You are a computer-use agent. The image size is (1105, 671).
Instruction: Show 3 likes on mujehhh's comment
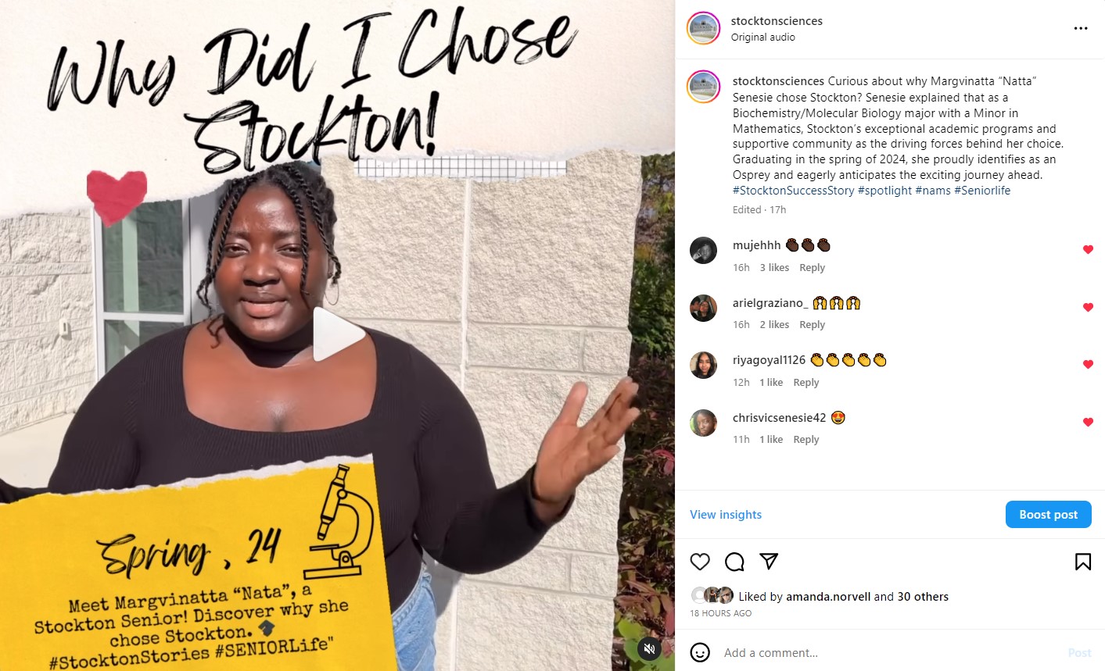pyautogui.click(x=774, y=267)
